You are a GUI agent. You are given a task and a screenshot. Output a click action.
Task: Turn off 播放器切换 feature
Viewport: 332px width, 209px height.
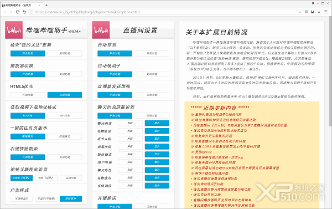pyautogui.click(x=65, y=74)
